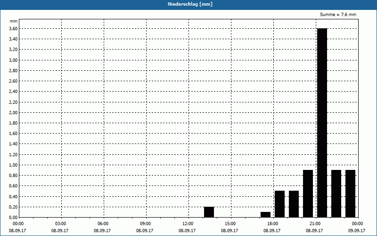Pick the 2,80 y-axis value
The width and height of the screenshot is (377, 236).
click(x=13, y=70)
